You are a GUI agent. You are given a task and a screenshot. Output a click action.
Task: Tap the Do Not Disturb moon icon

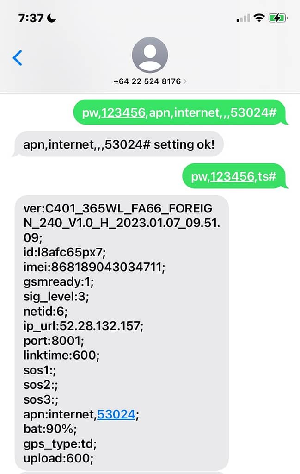[x=51, y=19]
